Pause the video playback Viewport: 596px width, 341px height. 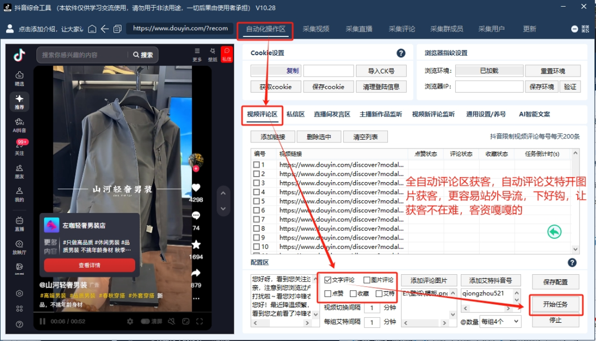[42, 321]
